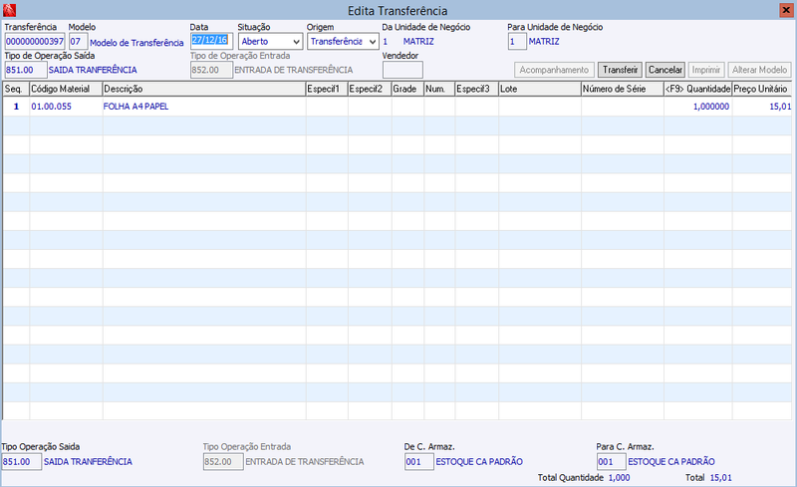Click the Lote column header
Viewport: 797px width, 487px height.
point(540,89)
